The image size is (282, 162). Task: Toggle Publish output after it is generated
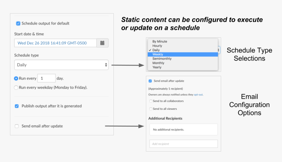[x=17, y=106]
